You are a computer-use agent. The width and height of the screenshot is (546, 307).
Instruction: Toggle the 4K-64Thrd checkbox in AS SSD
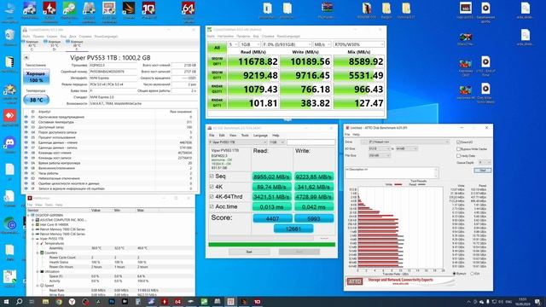pyautogui.click(x=212, y=197)
